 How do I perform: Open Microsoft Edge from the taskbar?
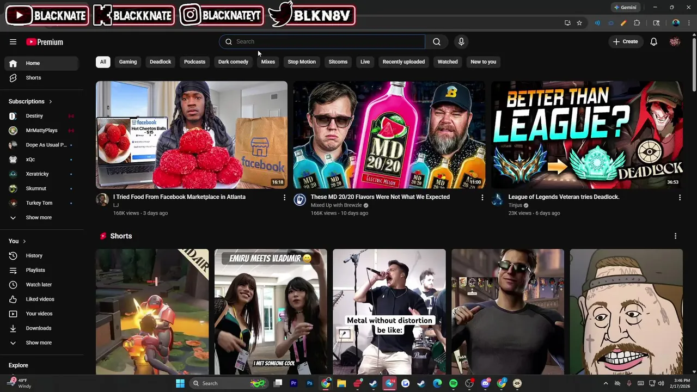pyautogui.click(x=437, y=383)
